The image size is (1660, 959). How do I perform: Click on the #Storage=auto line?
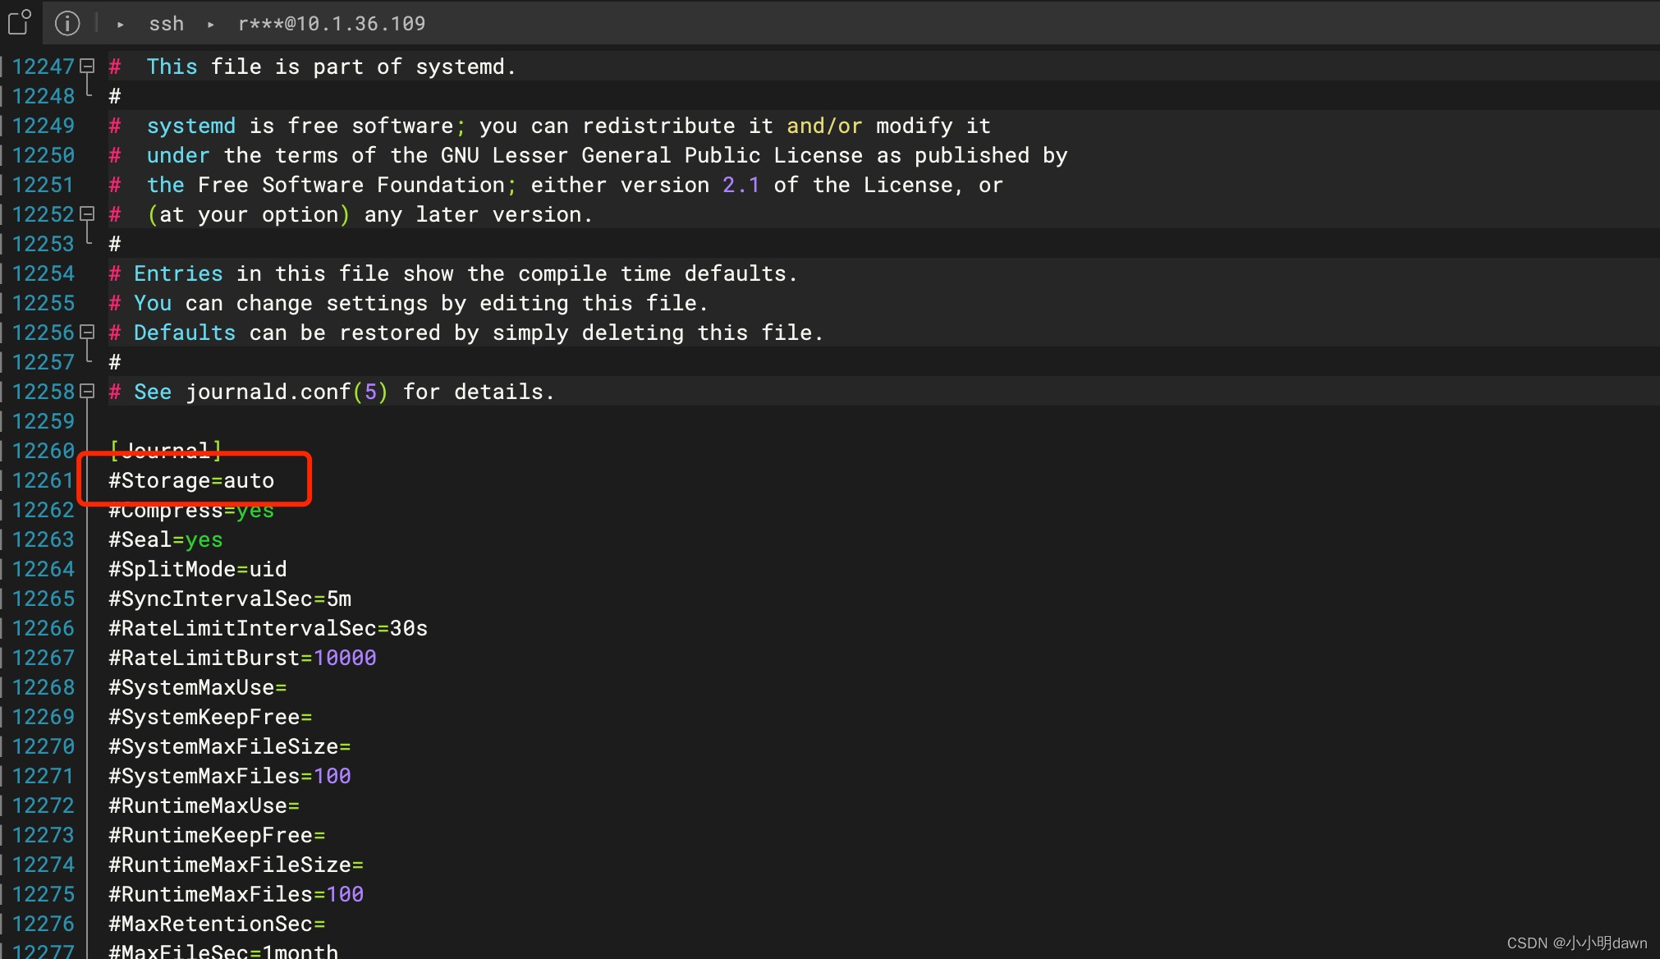[x=192, y=480]
